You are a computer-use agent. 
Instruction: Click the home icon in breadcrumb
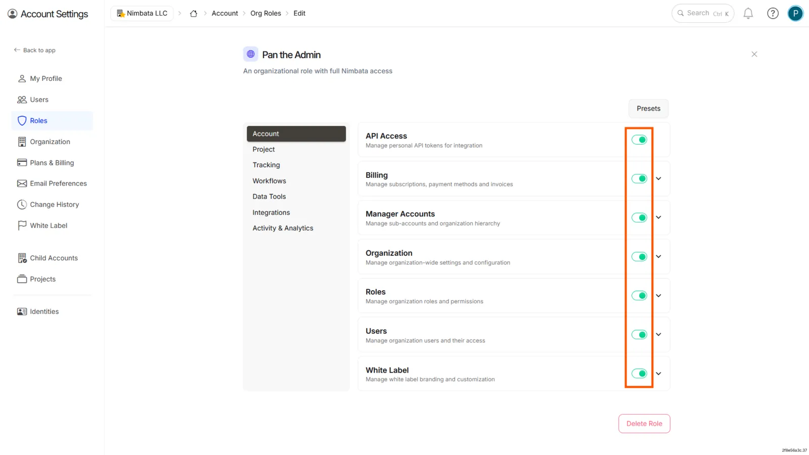tap(193, 14)
